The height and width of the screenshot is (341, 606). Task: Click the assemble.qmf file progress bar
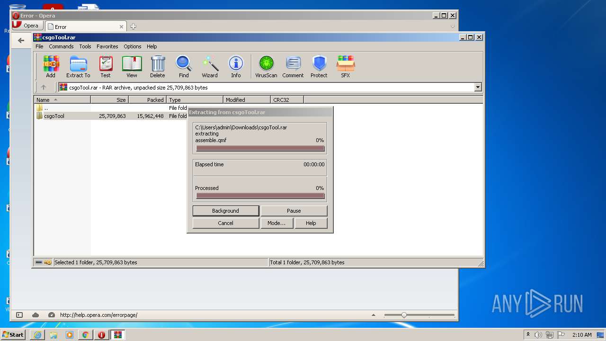(260, 148)
